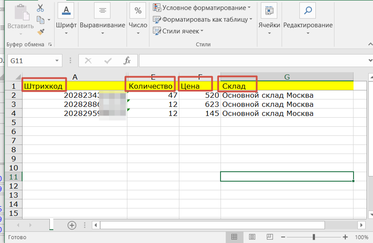
Task: Click the formula bar input field
Action: 256,61
